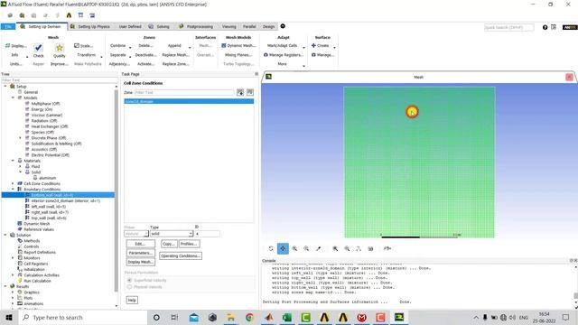This screenshot has height=325, width=578.
Task: Collapse the Materials tree node
Action: (x=13, y=161)
